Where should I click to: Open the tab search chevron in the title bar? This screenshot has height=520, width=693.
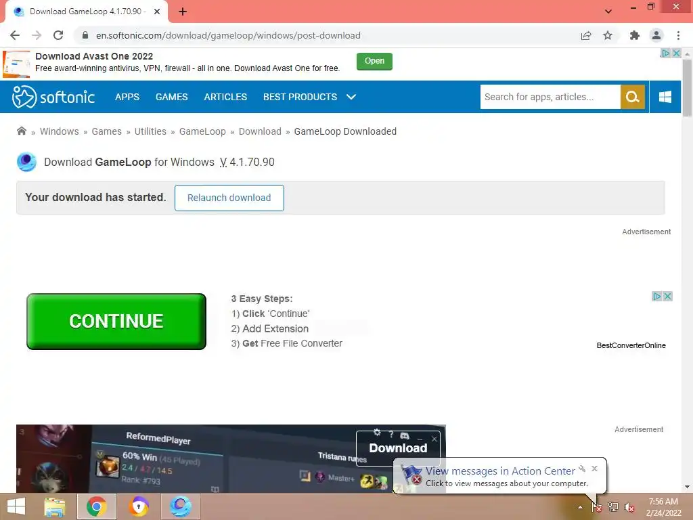pyautogui.click(x=608, y=12)
